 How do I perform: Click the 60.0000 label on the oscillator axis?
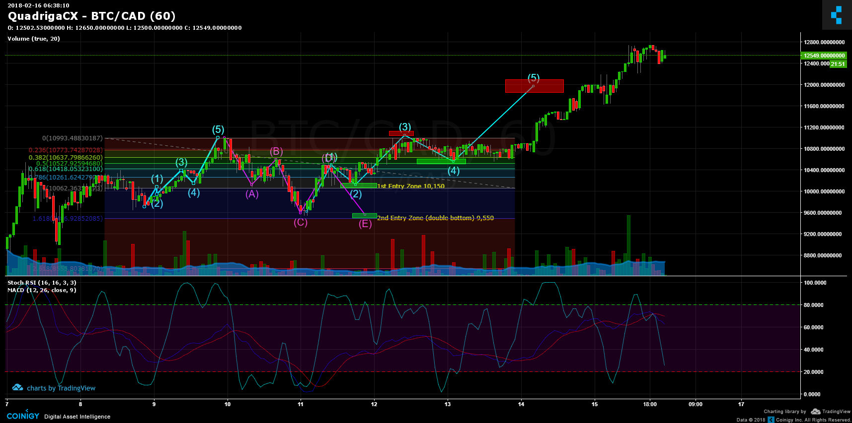(x=814, y=327)
